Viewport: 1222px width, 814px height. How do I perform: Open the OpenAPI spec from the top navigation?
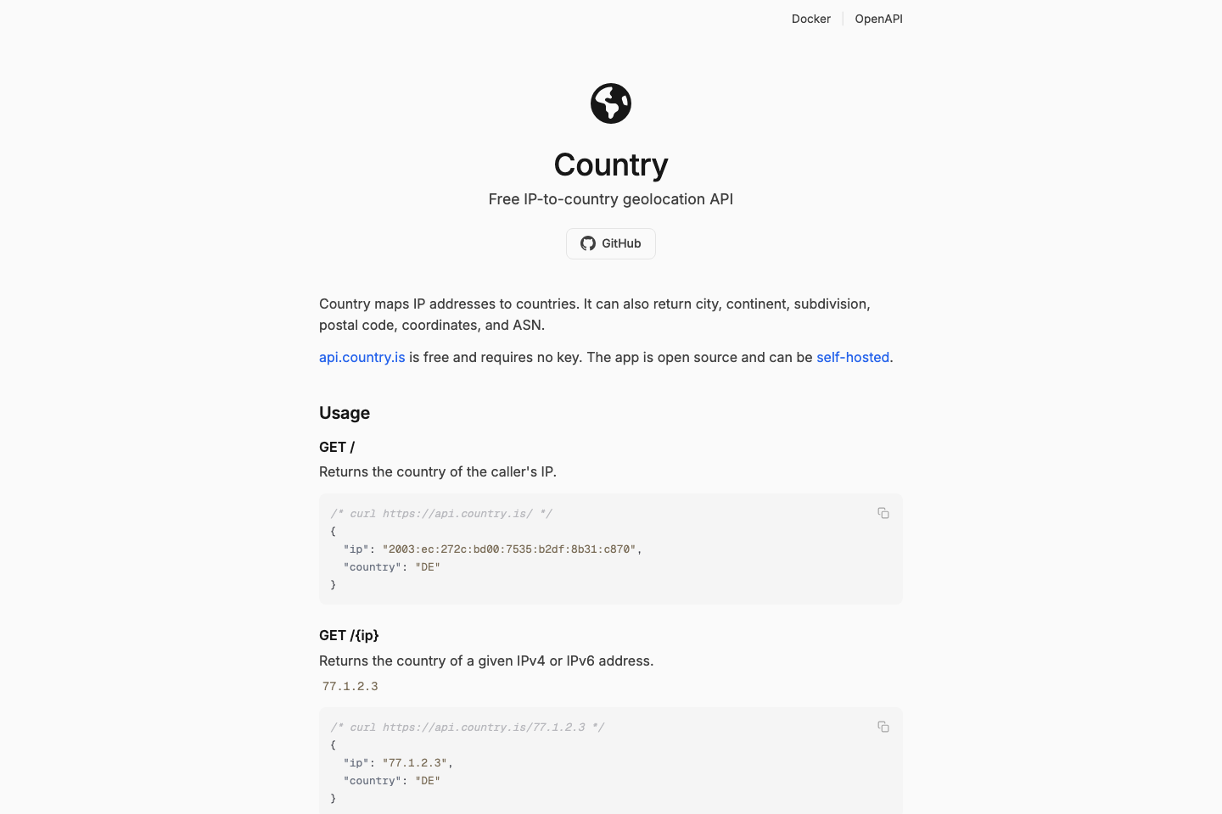(x=878, y=19)
